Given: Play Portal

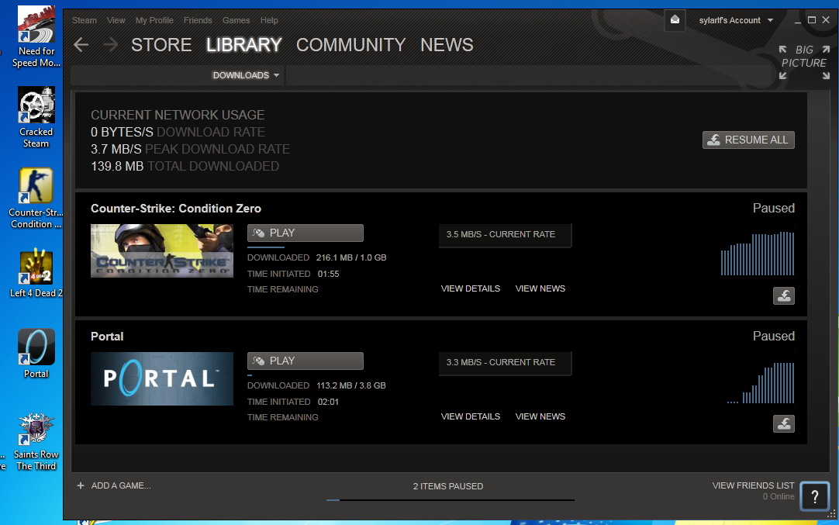Looking at the screenshot, I should coord(305,361).
